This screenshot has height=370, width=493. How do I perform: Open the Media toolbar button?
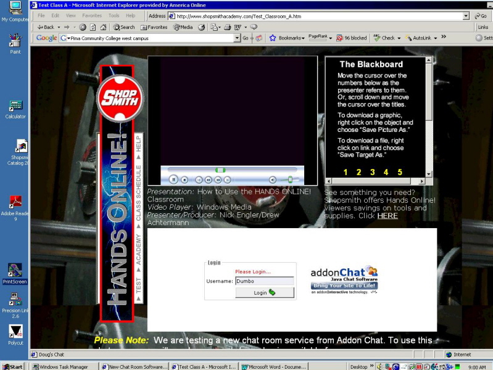click(x=183, y=27)
